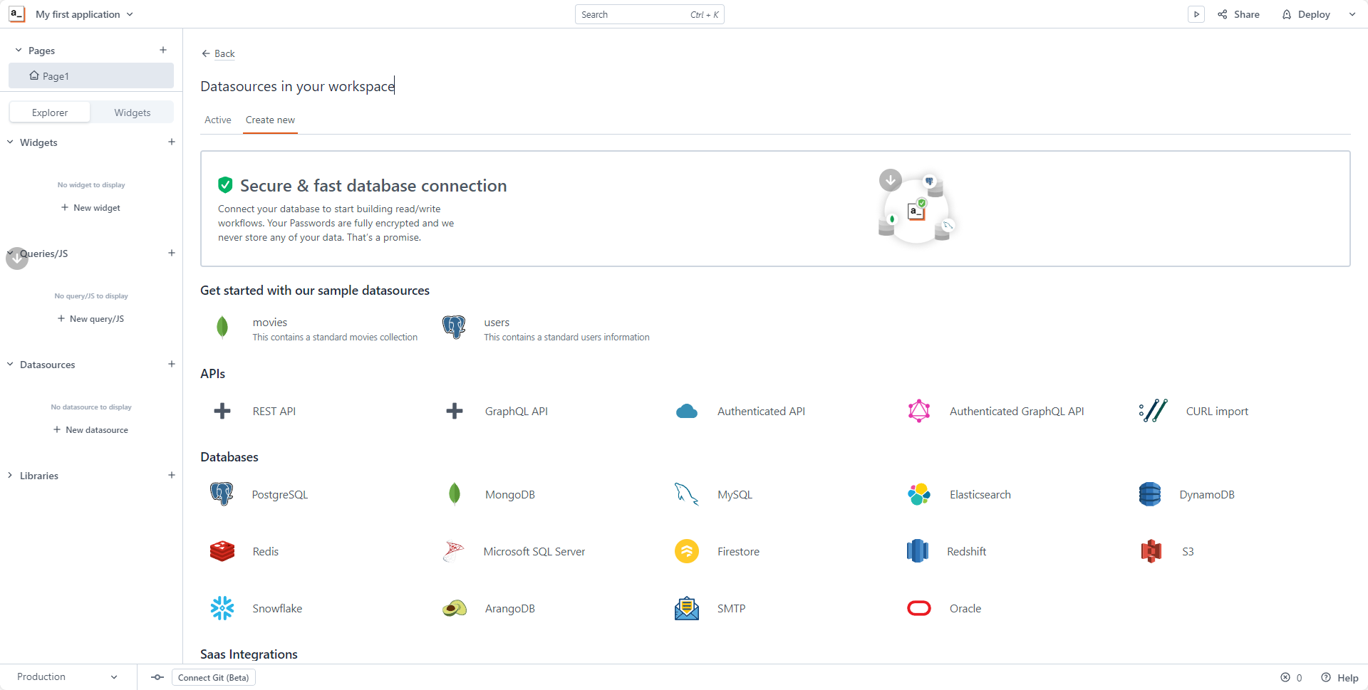Screen dimensions: 1368x690
Task: Switch to the Active tab
Action: (x=217, y=120)
